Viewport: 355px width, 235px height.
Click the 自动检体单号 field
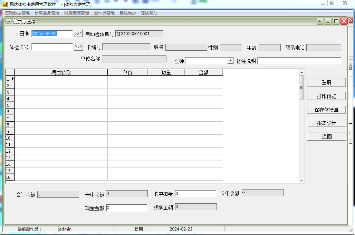(139, 34)
